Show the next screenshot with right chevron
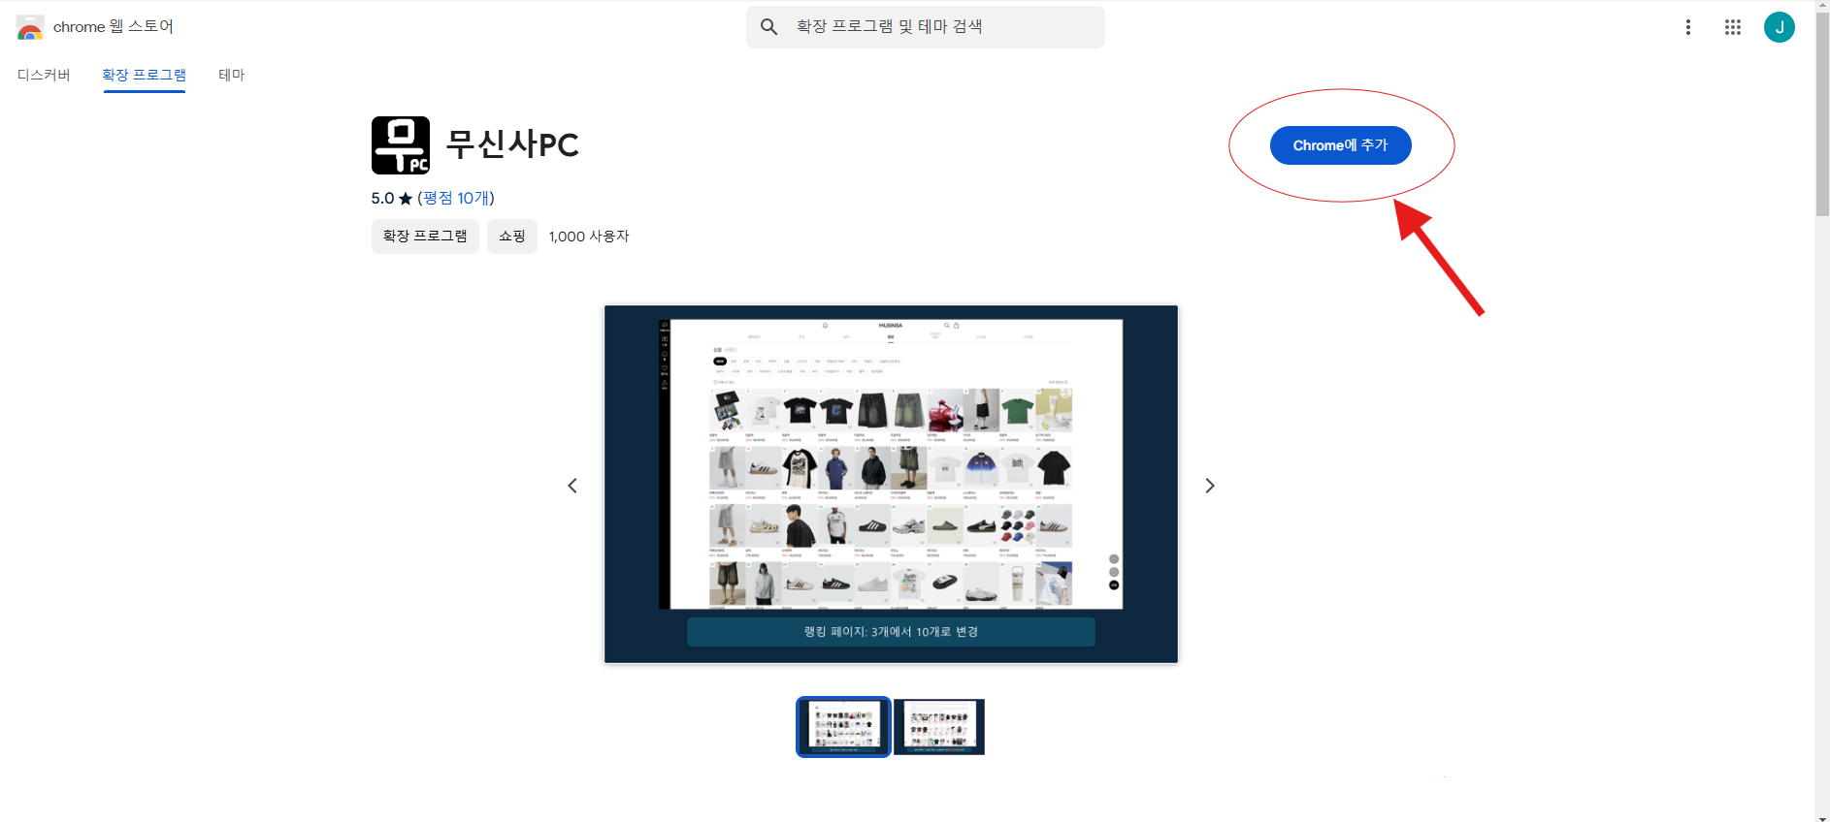Image resolution: width=1830 pixels, height=822 pixels. [x=1209, y=486]
